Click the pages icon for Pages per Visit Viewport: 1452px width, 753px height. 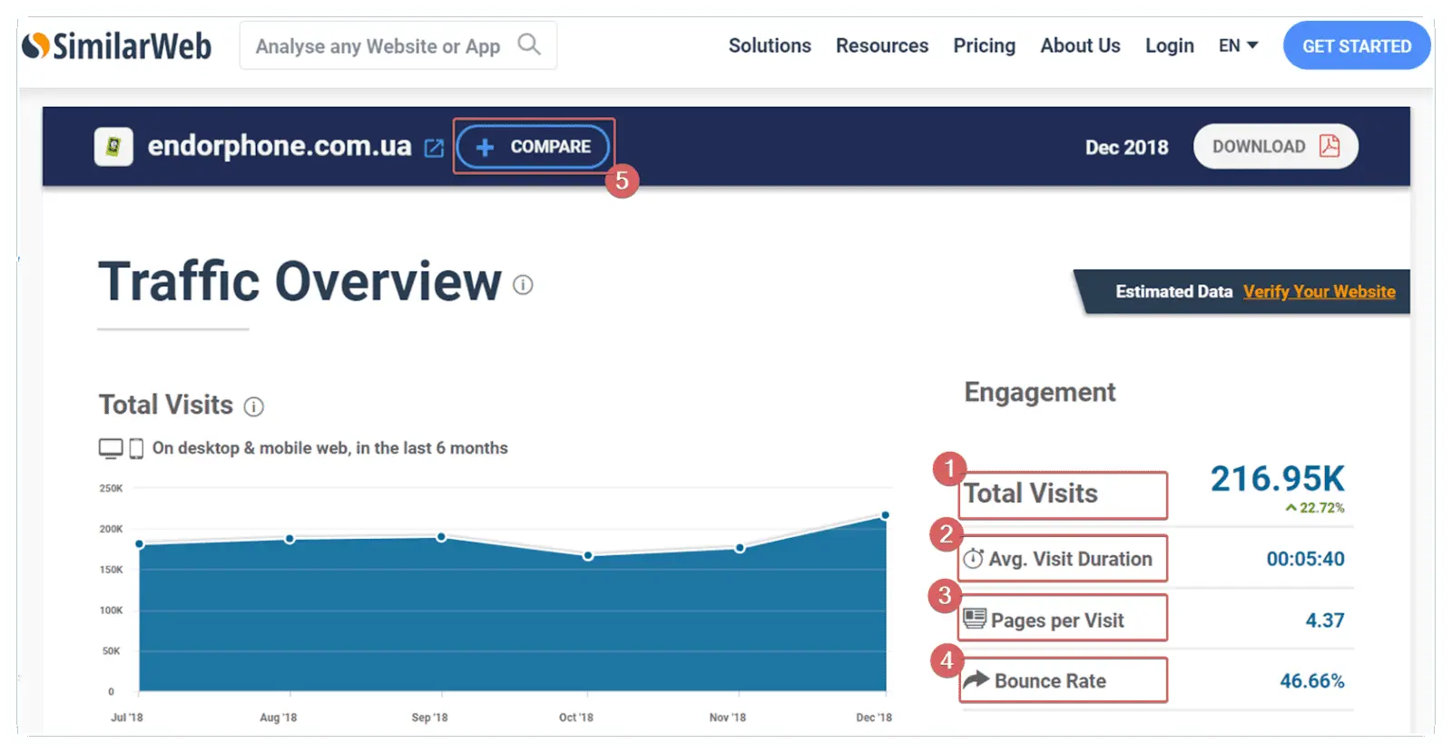point(975,619)
